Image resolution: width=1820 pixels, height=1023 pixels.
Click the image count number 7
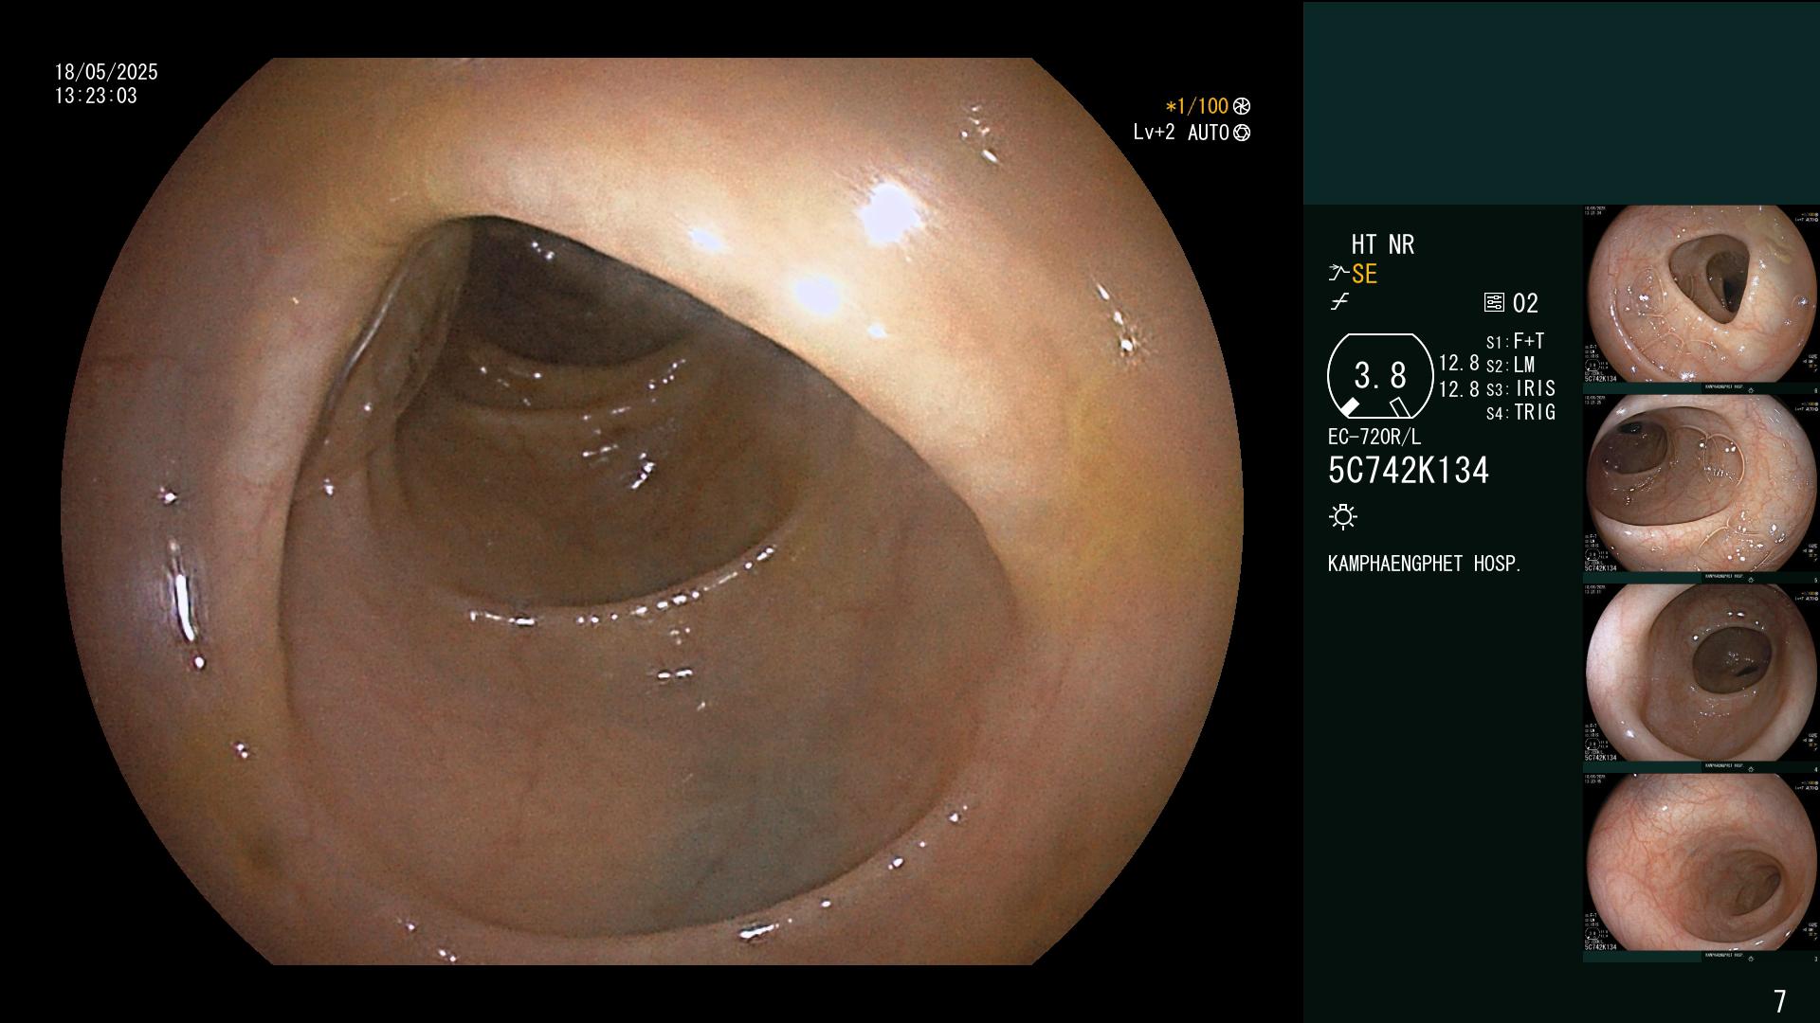point(1780,1001)
